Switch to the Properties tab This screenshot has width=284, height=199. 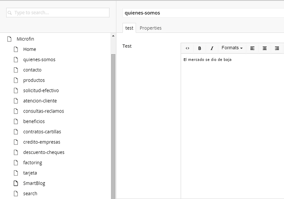point(150,28)
